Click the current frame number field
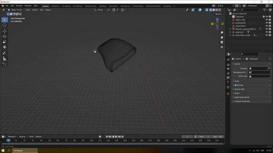This screenshot has height=153, width=273. click(187, 137)
